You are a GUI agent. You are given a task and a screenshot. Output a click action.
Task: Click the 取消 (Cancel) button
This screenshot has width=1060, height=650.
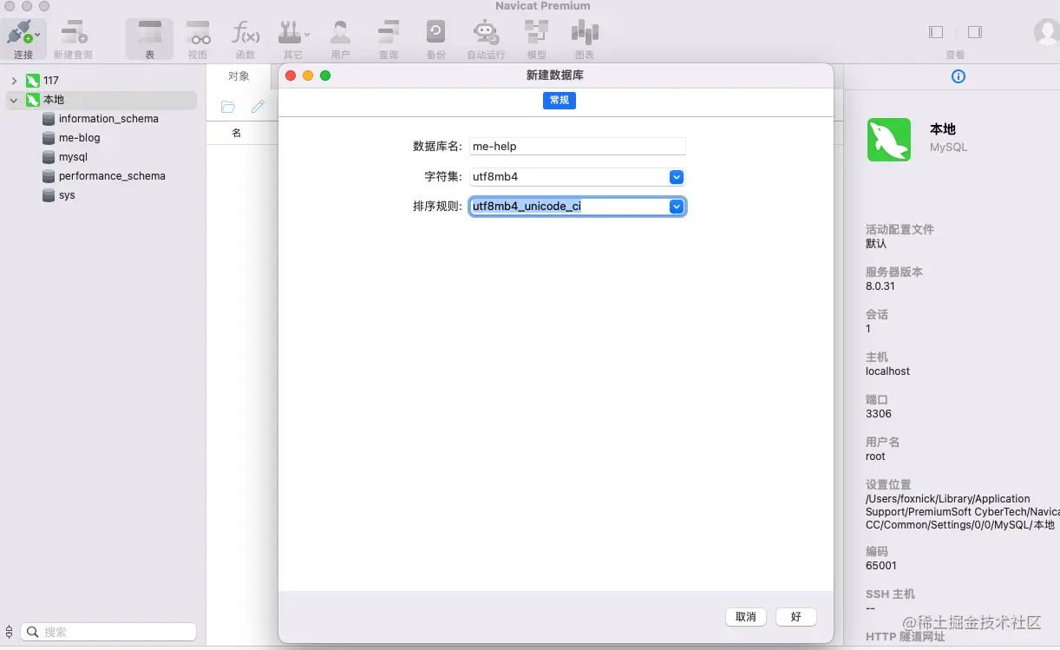click(746, 617)
